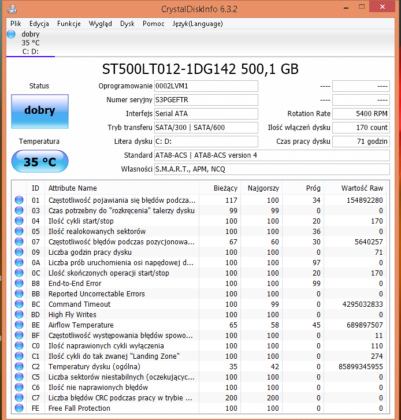Click raw value 154892280
Image resolution: width=401 pixels, height=420 pixels.
click(365, 200)
